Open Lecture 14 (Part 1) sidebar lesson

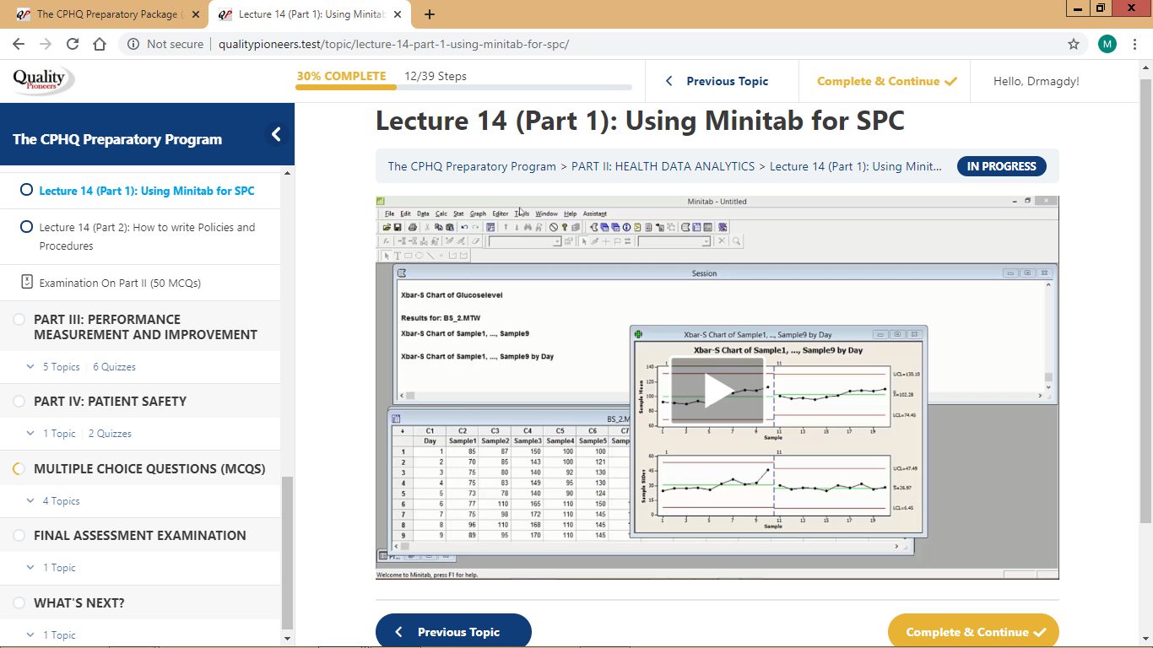tap(147, 191)
